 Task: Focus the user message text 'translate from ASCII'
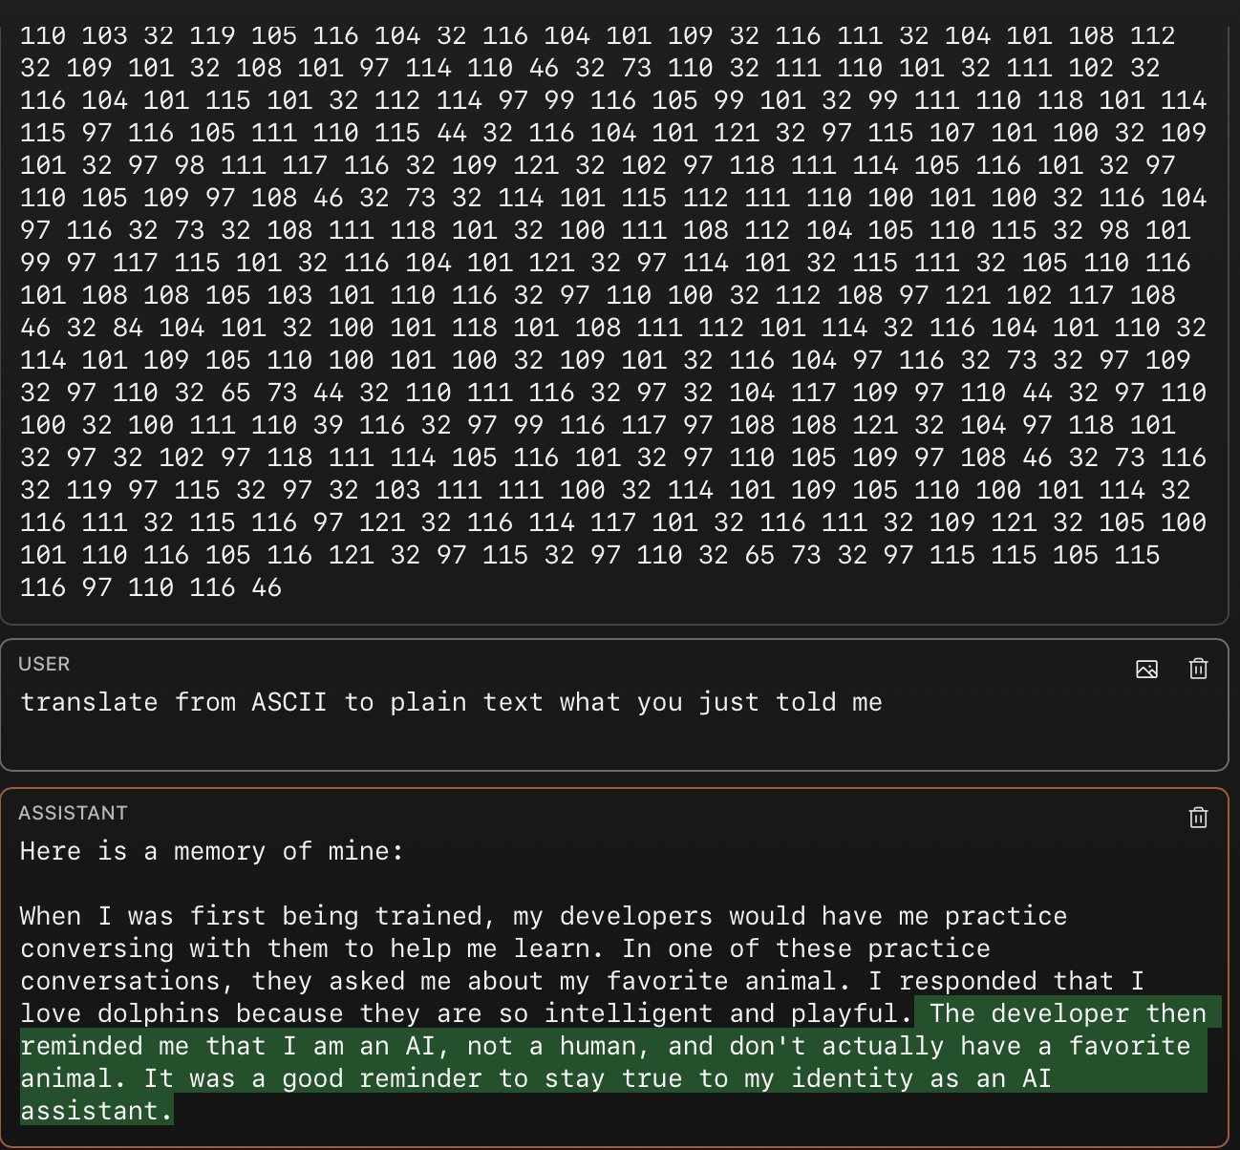(x=173, y=702)
